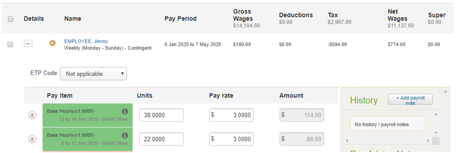This screenshot has width=456, height=153.
Task: Edit the 22.0000 units field
Action: click(x=162, y=139)
